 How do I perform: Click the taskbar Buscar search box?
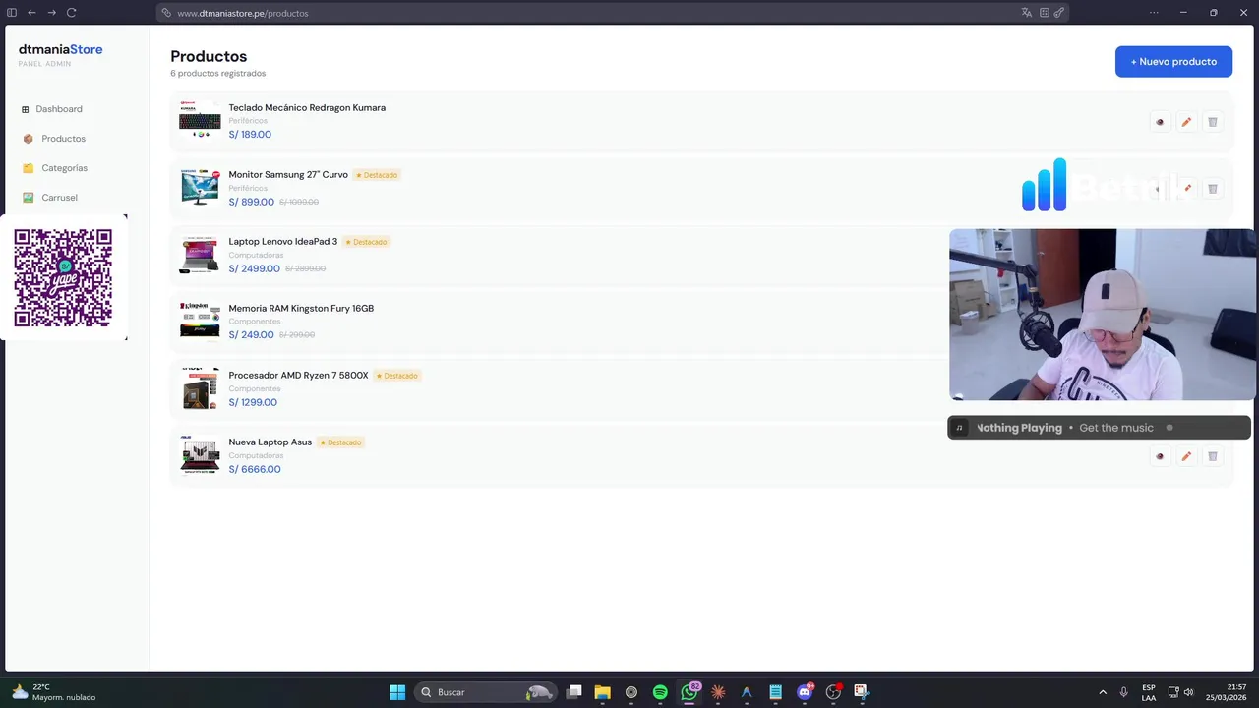tap(486, 692)
